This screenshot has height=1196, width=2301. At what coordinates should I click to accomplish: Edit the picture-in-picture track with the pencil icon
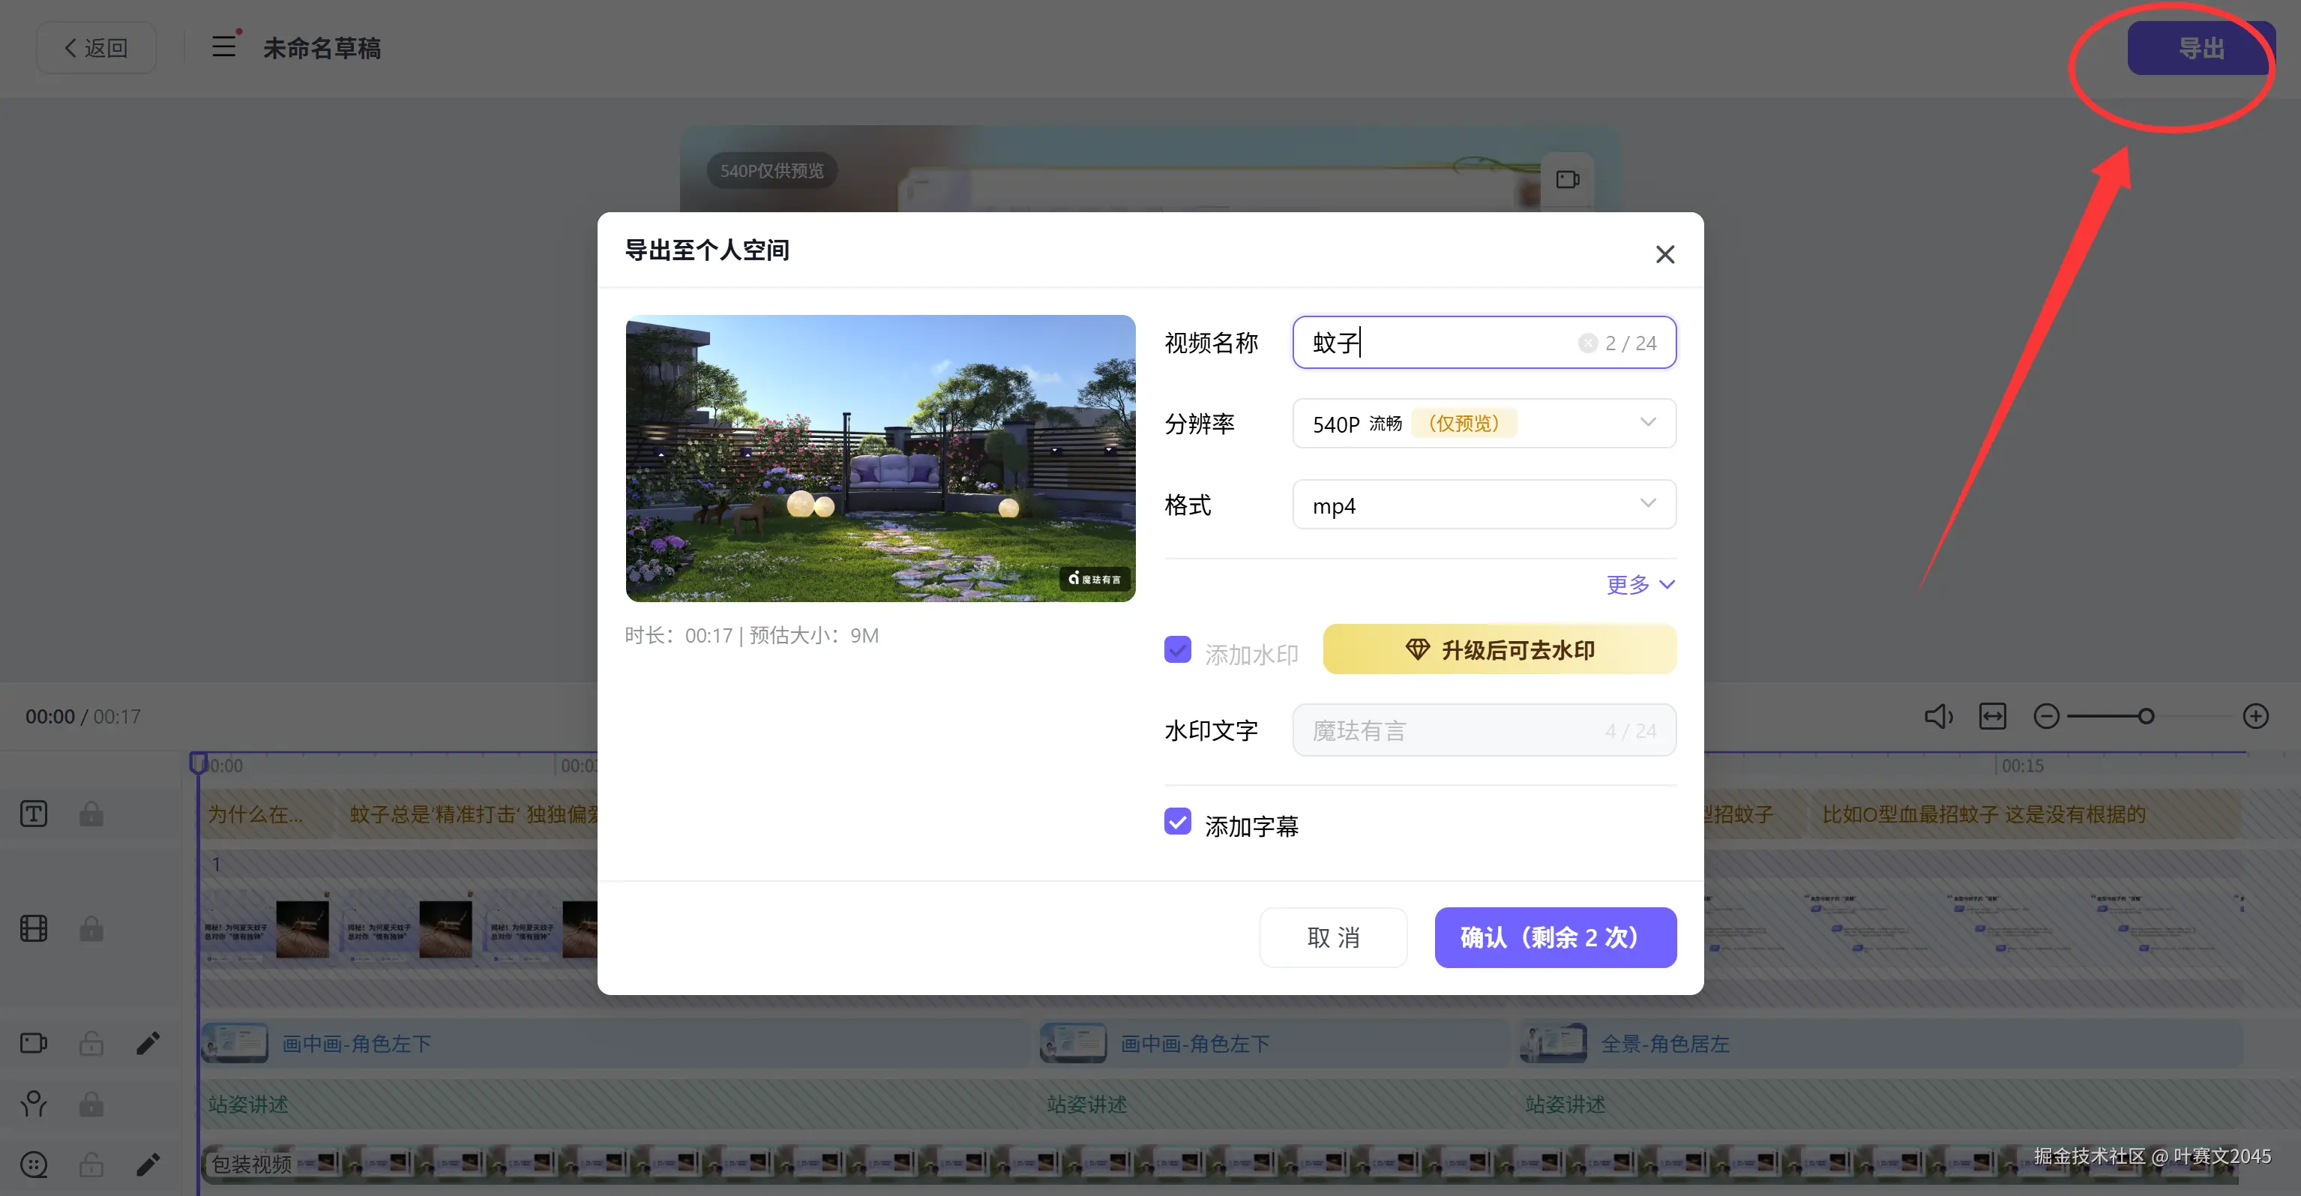coord(148,1043)
